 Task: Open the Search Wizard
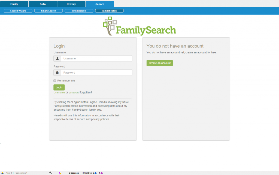(18, 11)
